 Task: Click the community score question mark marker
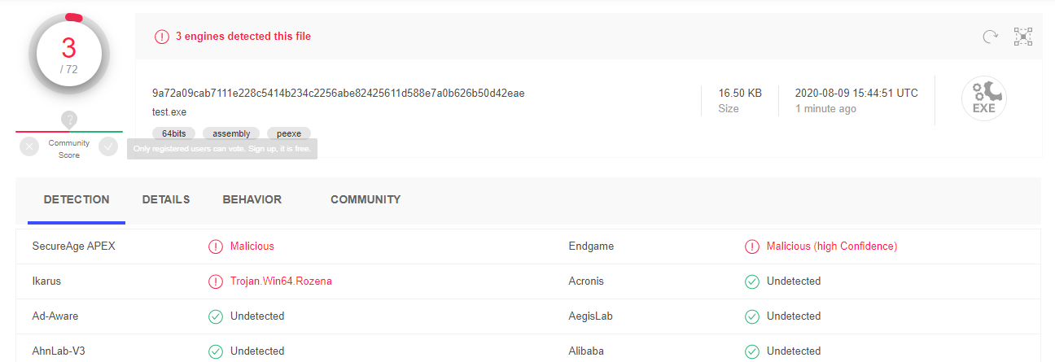point(69,120)
